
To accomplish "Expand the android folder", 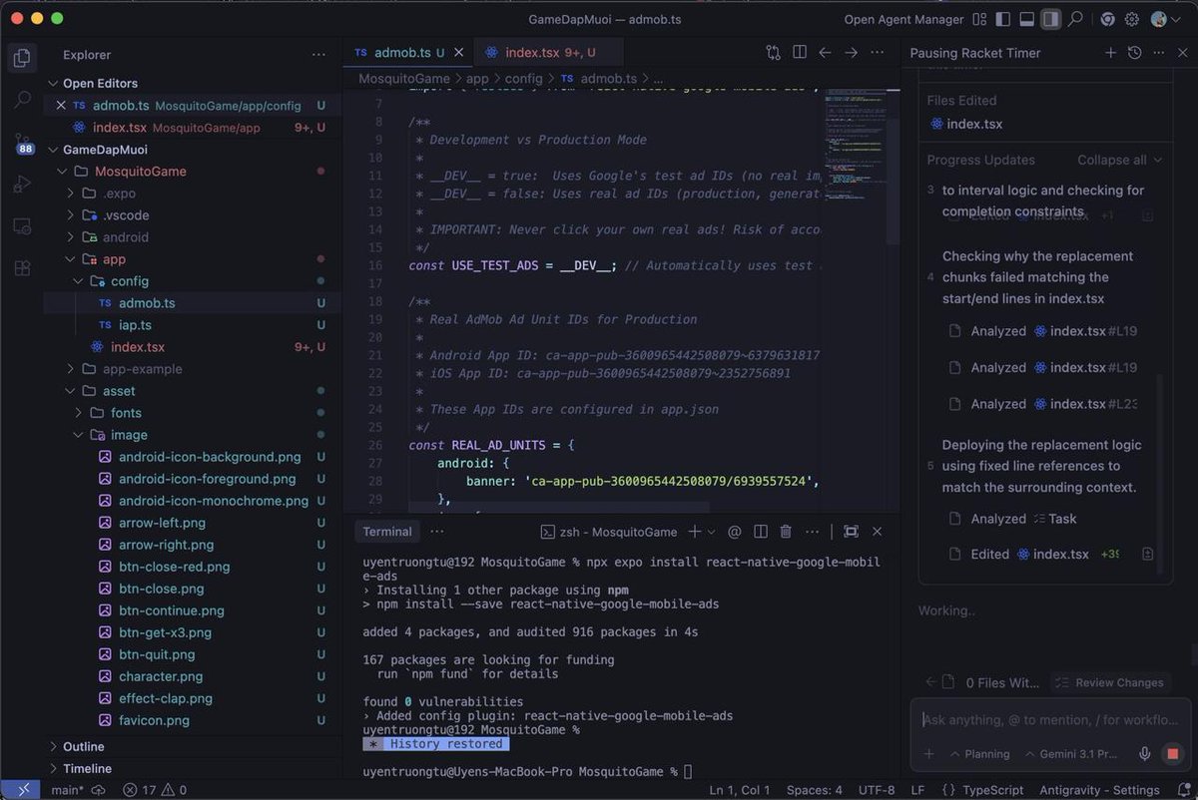I will click(125, 237).
